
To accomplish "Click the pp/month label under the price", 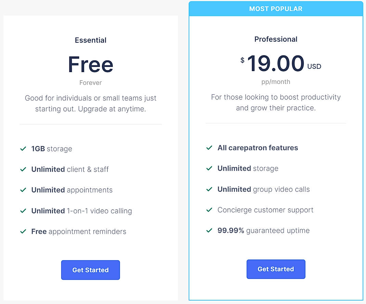I will coord(276,82).
